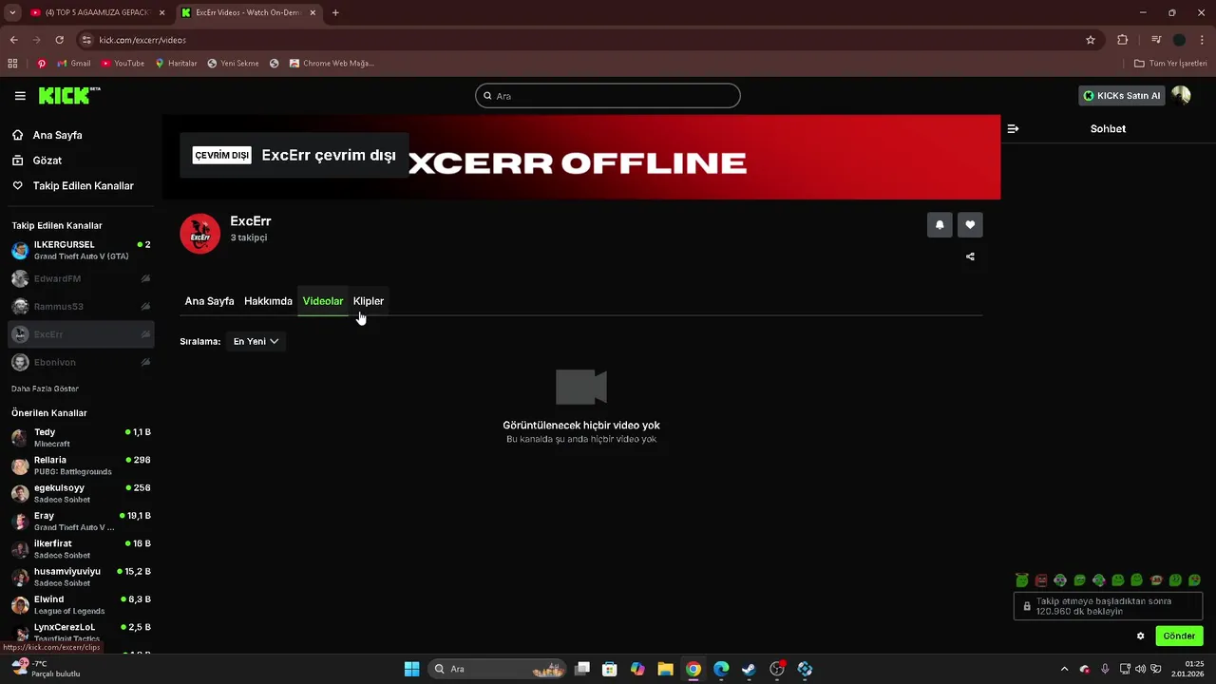Image resolution: width=1216 pixels, height=684 pixels.
Task: Collapse the Sohbet chat panel
Action: pos(1013,129)
